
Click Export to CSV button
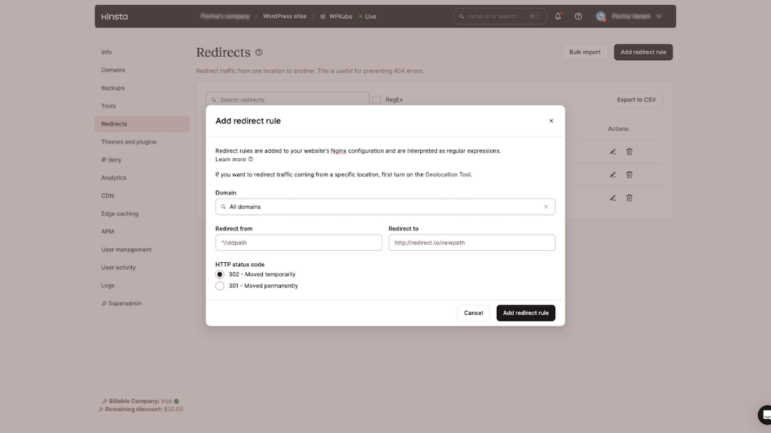[636, 100]
